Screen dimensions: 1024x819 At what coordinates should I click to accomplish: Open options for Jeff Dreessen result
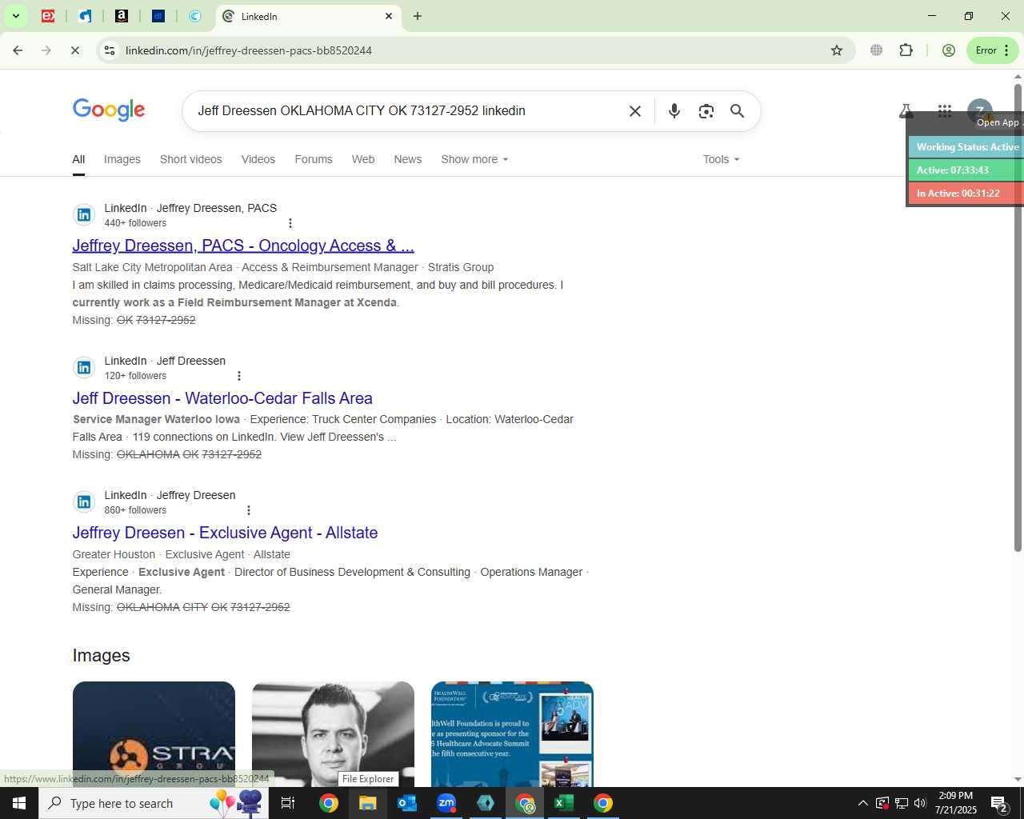point(239,376)
